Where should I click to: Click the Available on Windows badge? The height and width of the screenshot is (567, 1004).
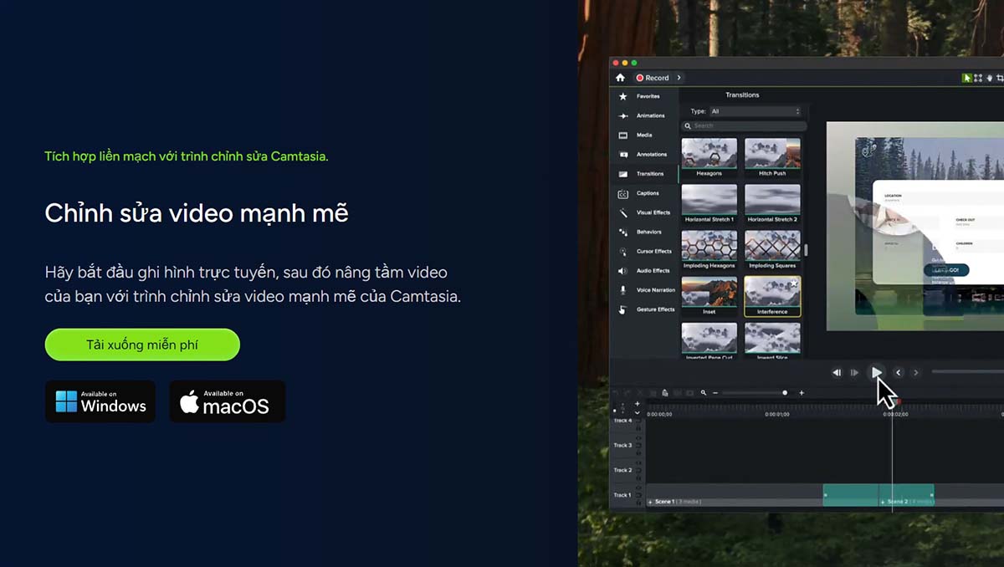coord(100,401)
